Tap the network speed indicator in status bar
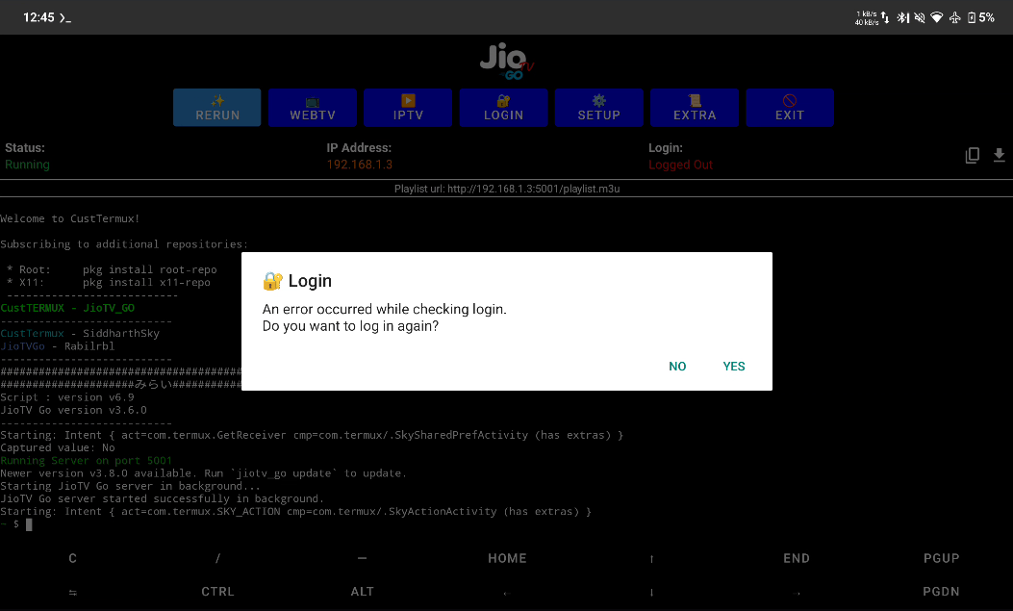This screenshot has width=1013, height=611. point(873,17)
